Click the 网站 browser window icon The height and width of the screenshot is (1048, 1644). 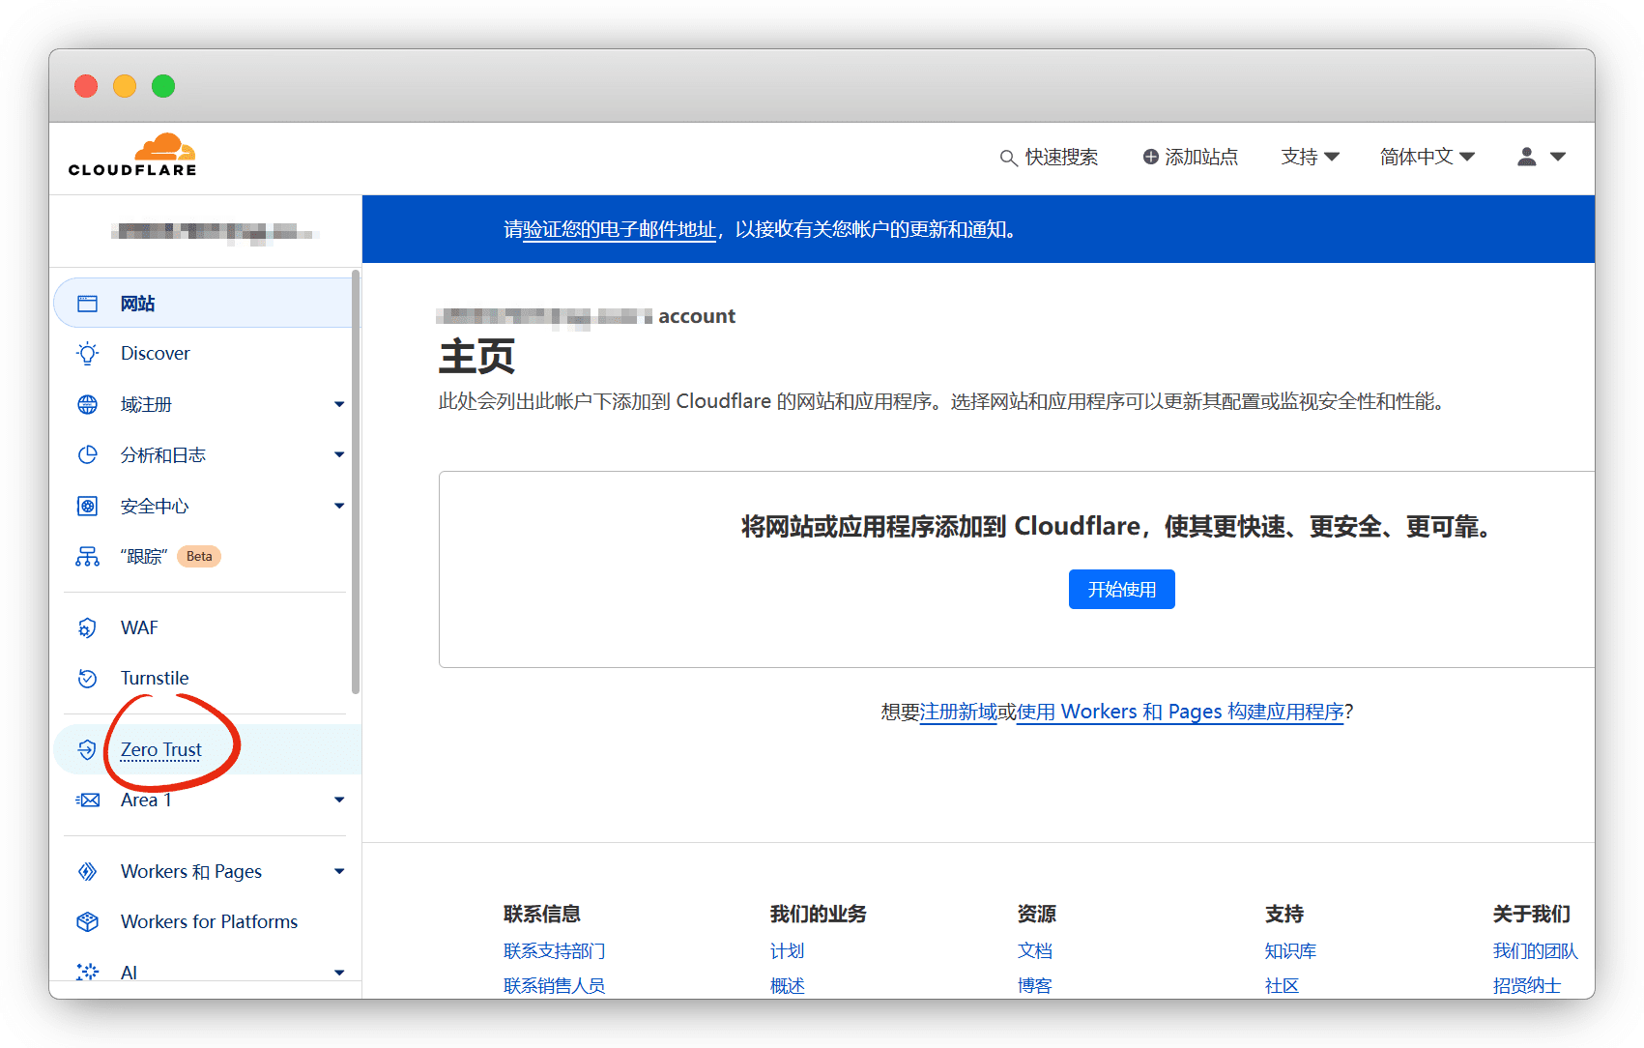click(x=87, y=304)
